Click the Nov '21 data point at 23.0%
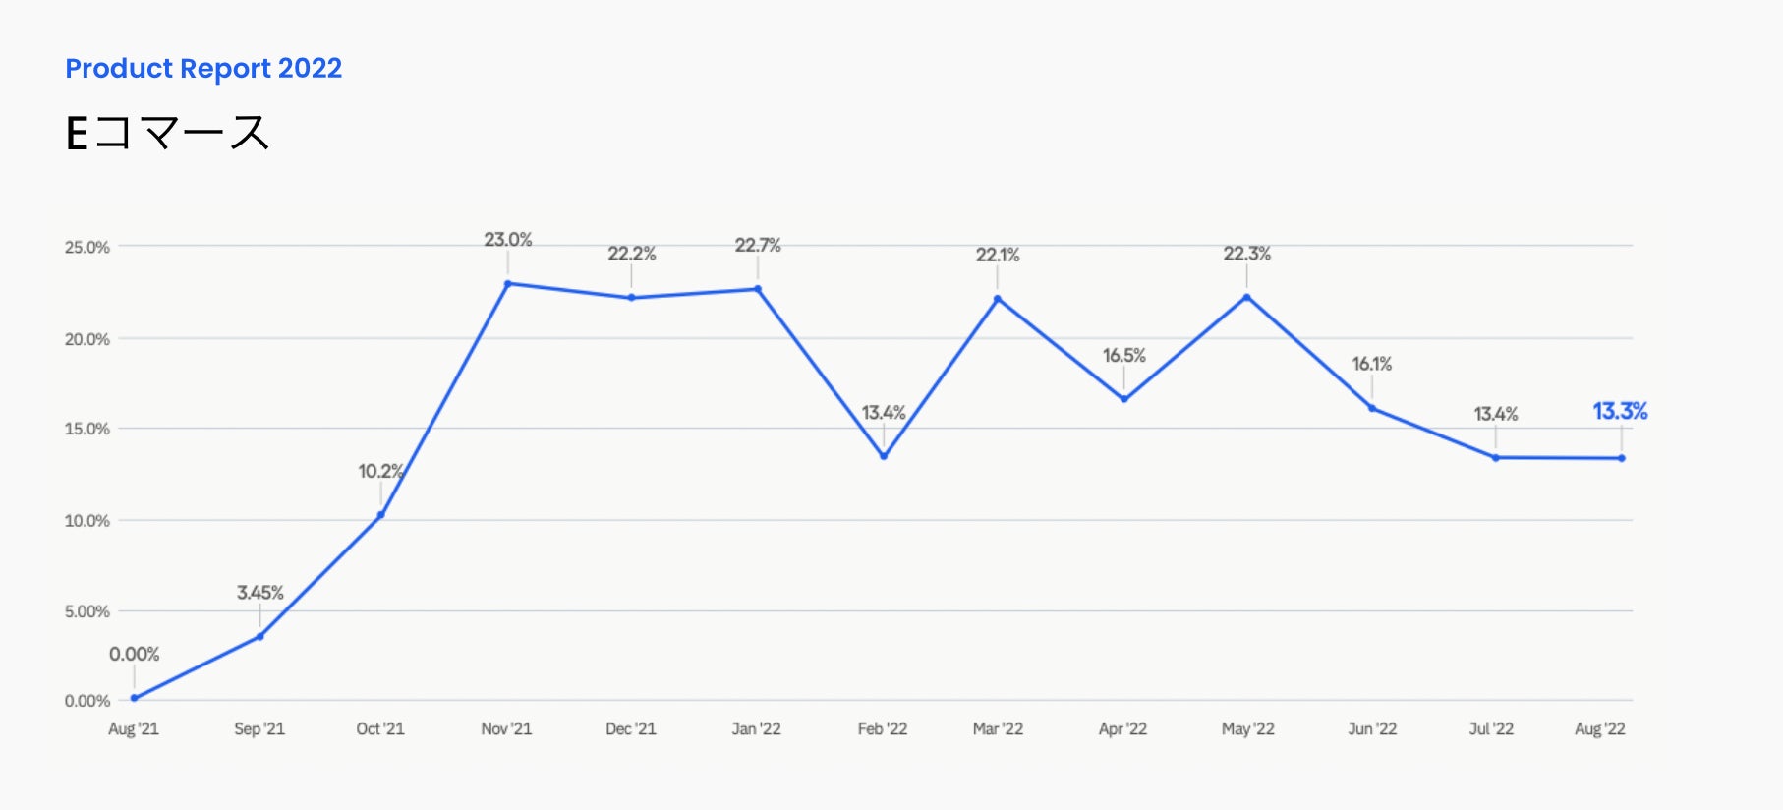The width and height of the screenshot is (1783, 810). [508, 284]
